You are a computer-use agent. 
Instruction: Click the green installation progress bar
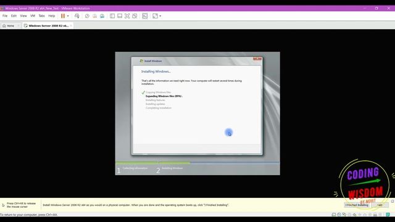click(x=153, y=163)
